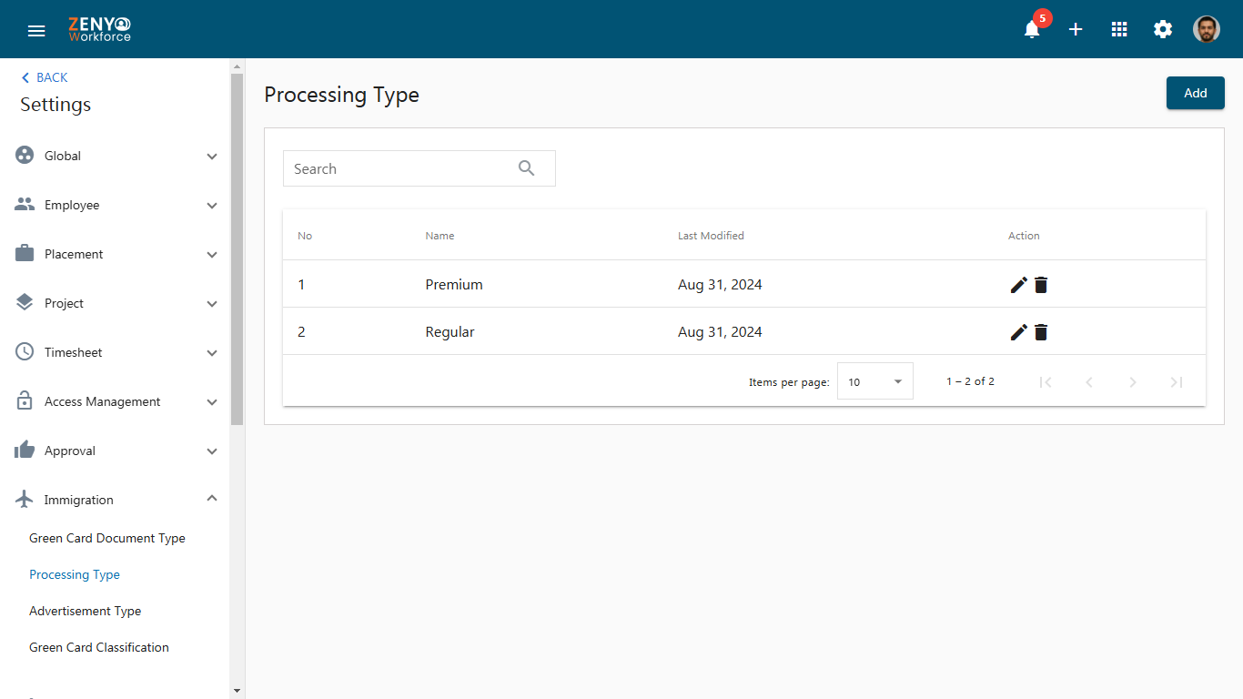Image resolution: width=1243 pixels, height=699 pixels.
Task: Click the sidebar scroll up arrow
Action: tap(237, 66)
